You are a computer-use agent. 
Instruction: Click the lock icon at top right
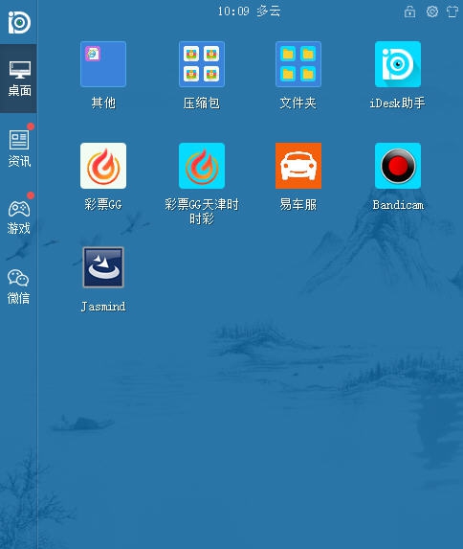coord(409,11)
